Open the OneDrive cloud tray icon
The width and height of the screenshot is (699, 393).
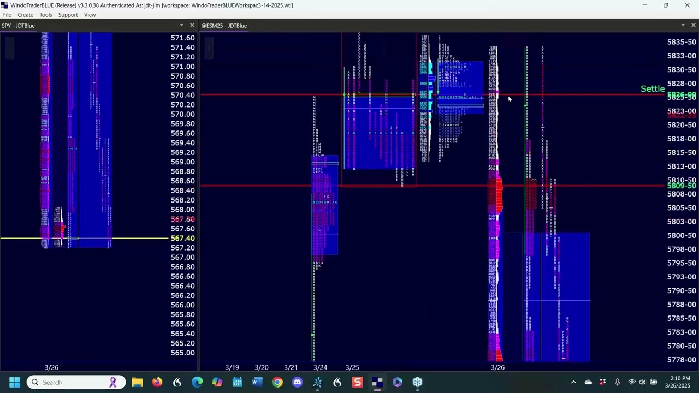pyautogui.click(x=588, y=382)
